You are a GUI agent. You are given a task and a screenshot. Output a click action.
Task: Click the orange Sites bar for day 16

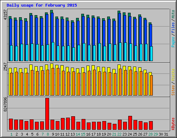click(89, 83)
